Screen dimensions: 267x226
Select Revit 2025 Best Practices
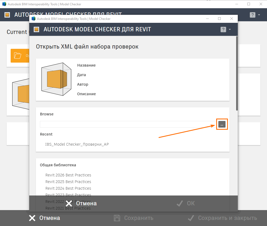point(68,182)
